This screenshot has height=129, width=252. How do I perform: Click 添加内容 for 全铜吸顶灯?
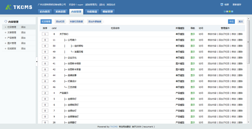tap(212, 105)
